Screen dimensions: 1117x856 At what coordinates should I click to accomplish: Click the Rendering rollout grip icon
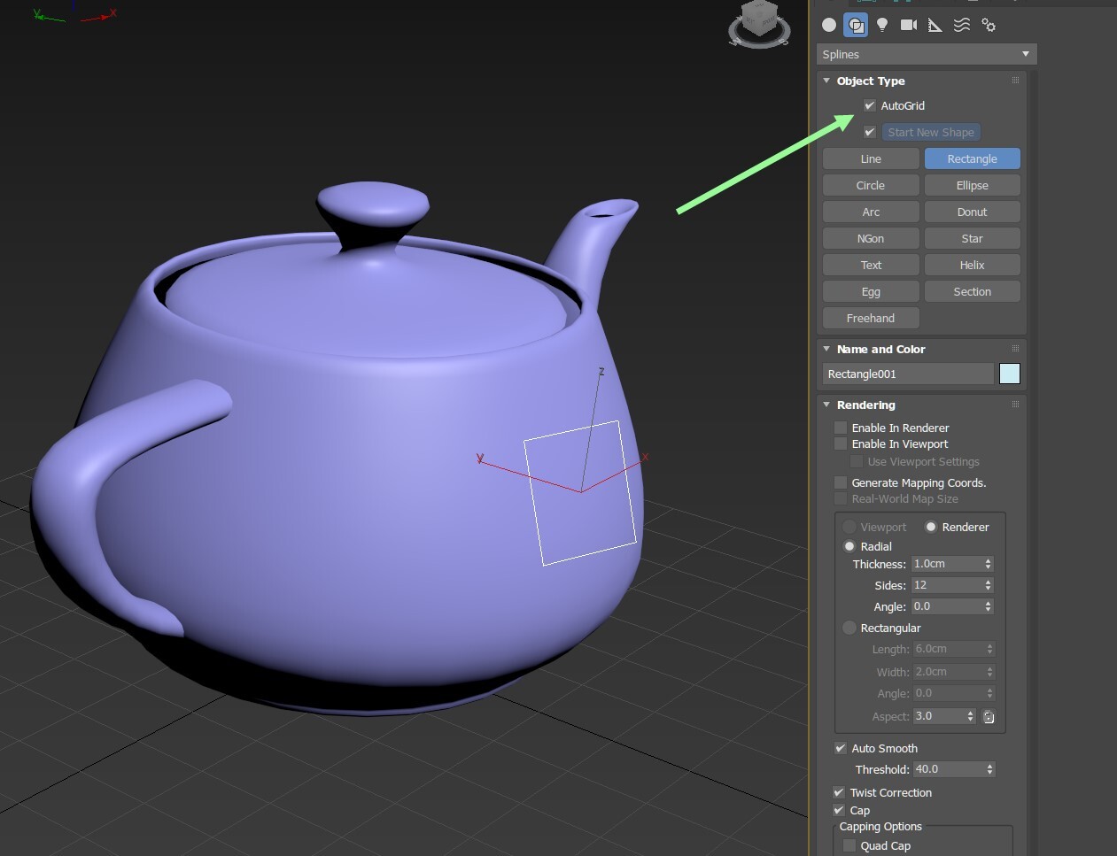(1015, 405)
